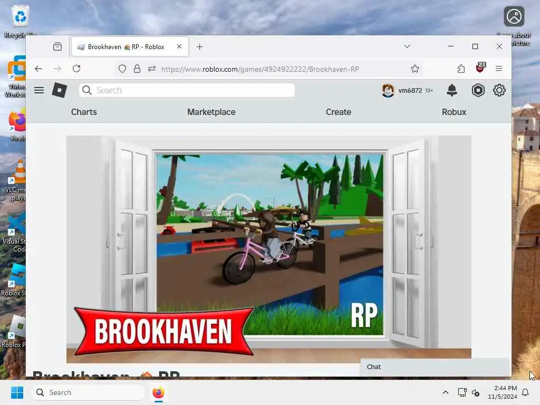Select the Brookhaven RP - Roblox tab
This screenshot has width=540, height=405.
point(130,46)
